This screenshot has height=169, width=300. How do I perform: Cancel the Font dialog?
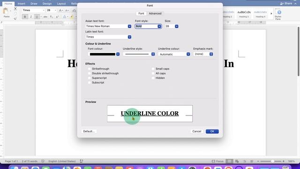tap(197, 131)
